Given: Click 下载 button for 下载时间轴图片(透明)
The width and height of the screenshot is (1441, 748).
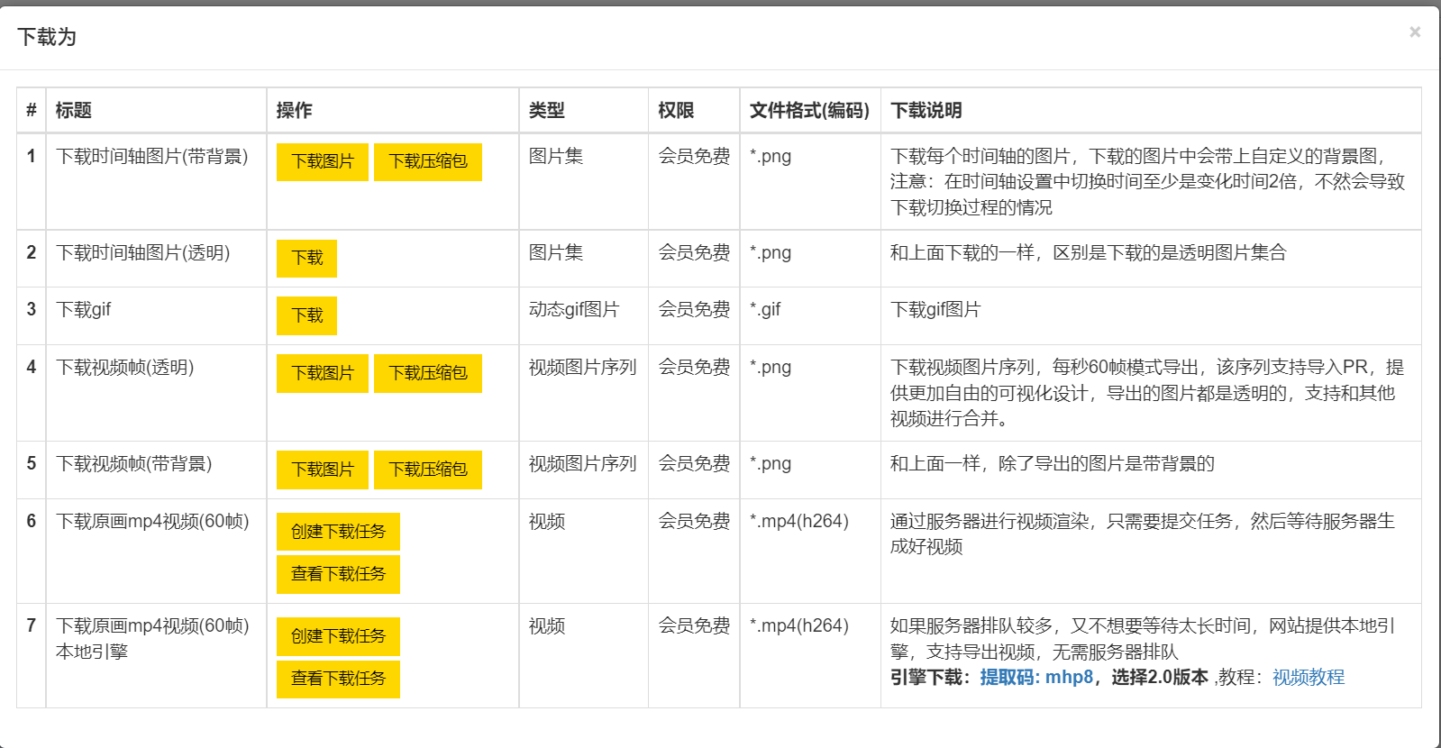Looking at the screenshot, I should (x=306, y=259).
